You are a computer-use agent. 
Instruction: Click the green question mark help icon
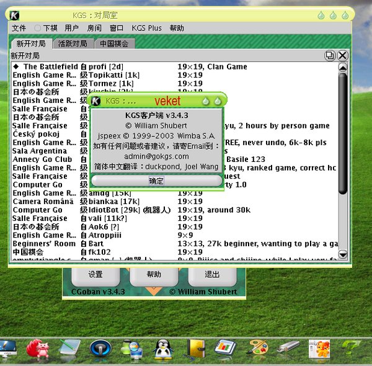click(x=351, y=348)
